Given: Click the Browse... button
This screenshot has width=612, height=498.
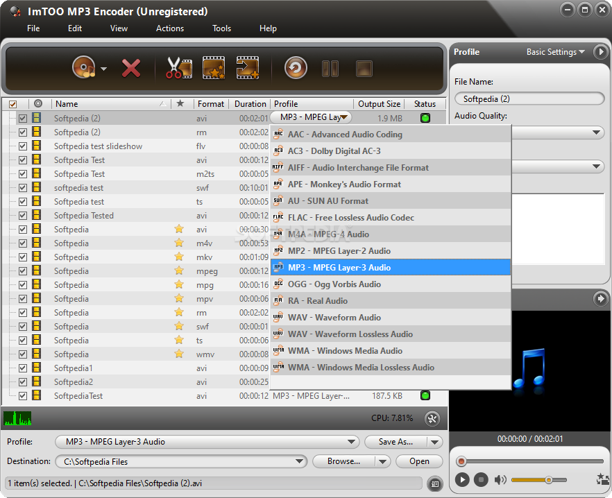Looking at the screenshot, I should (344, 461).
